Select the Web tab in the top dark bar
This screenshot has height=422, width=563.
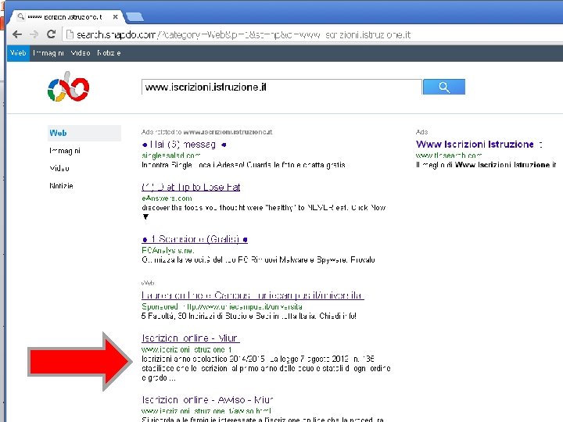click(18, 53)
